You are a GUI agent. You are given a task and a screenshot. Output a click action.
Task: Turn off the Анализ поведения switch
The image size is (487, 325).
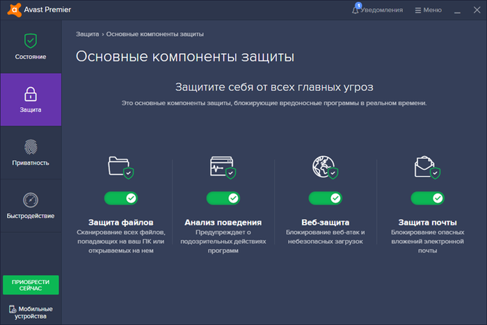[223, 198]
